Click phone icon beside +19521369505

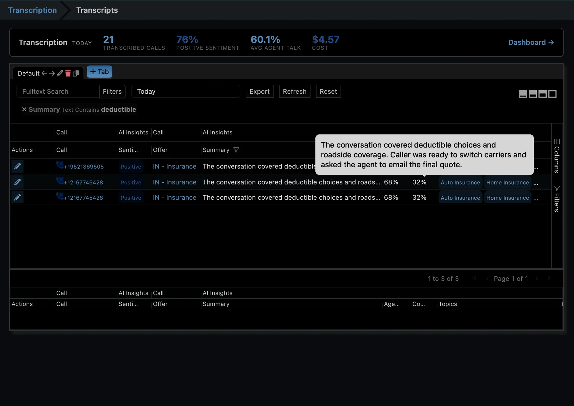pyautogui.click(x=60, y=165)
